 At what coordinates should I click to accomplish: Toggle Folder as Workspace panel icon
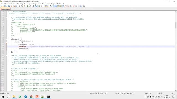(x=68, y=6)
